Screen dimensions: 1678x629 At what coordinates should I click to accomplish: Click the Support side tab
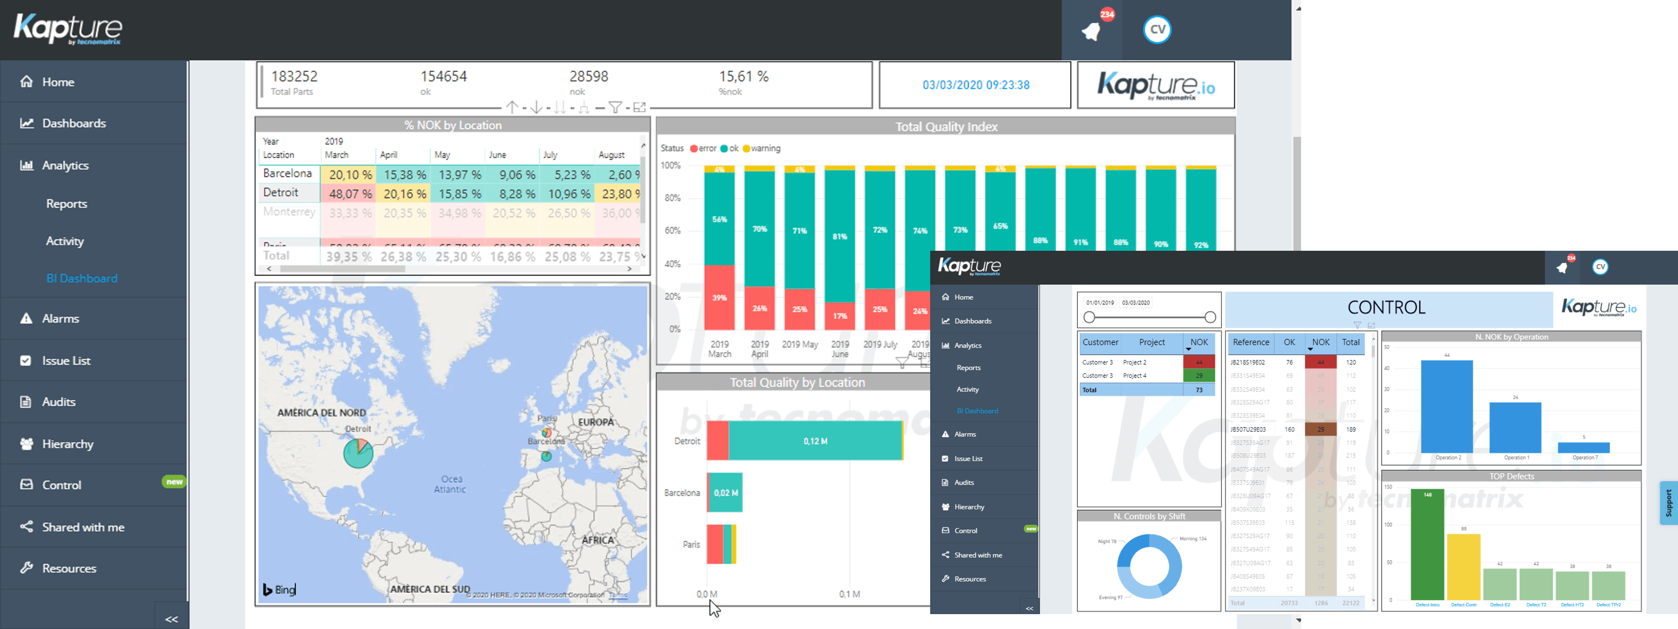click(x=1668, y=502)
